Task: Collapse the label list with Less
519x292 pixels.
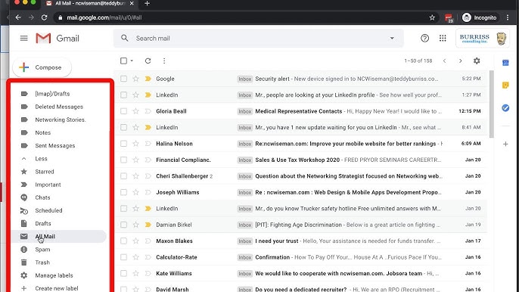Action: (41, 159)
